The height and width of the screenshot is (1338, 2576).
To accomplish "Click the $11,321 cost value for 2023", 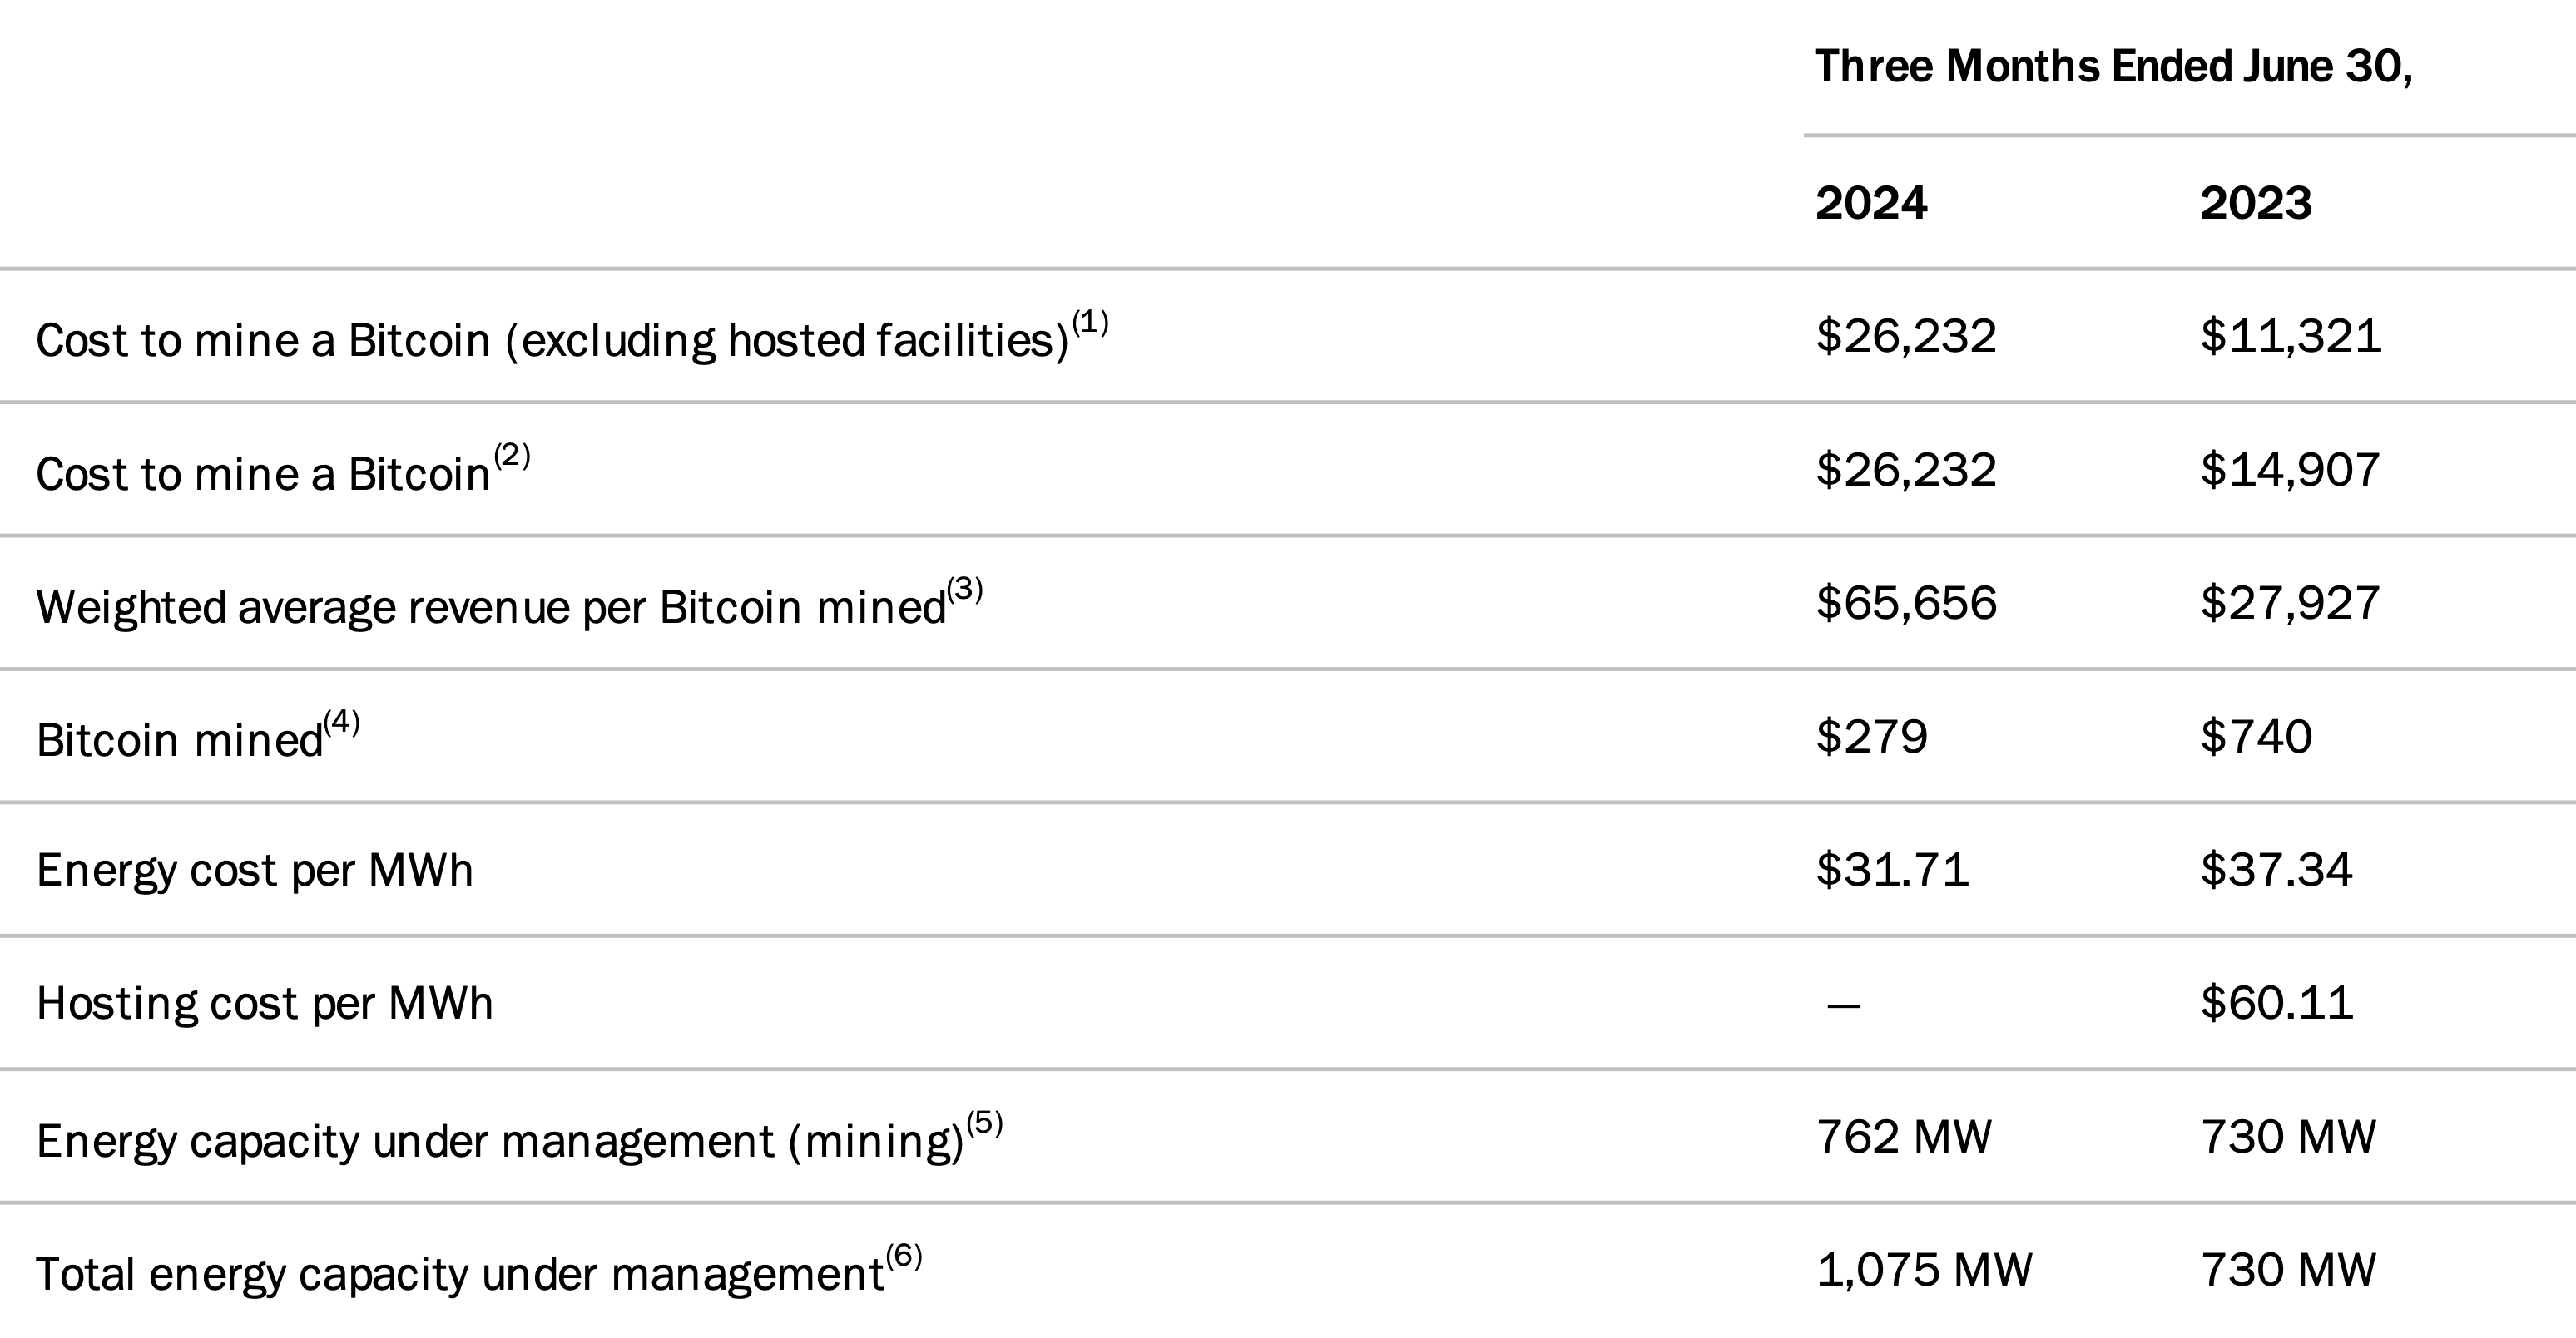I will [2291, 337].
